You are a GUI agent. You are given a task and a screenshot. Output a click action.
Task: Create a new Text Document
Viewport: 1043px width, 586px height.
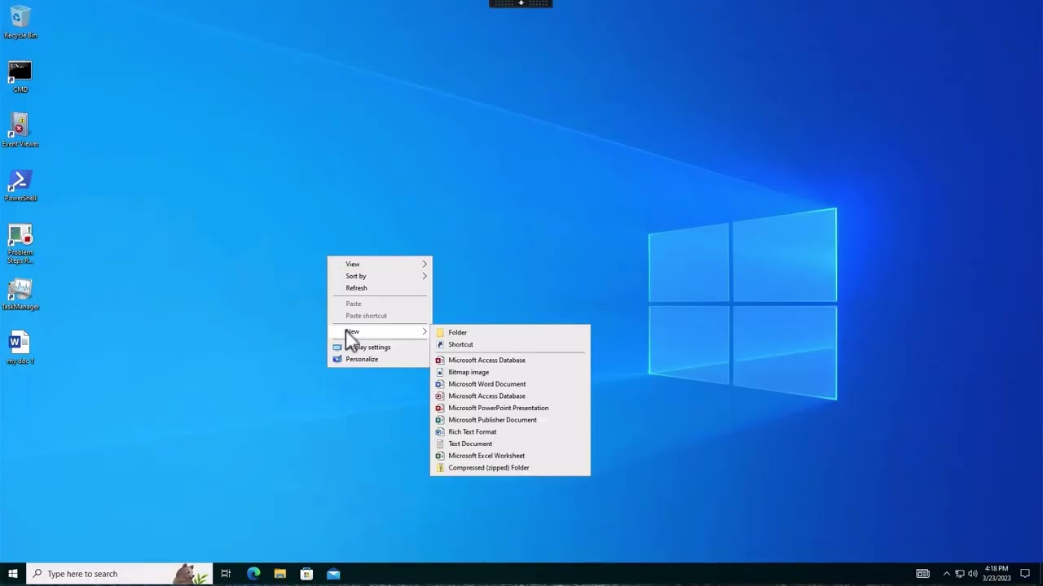pyautogui.click(x=510, y=444)
